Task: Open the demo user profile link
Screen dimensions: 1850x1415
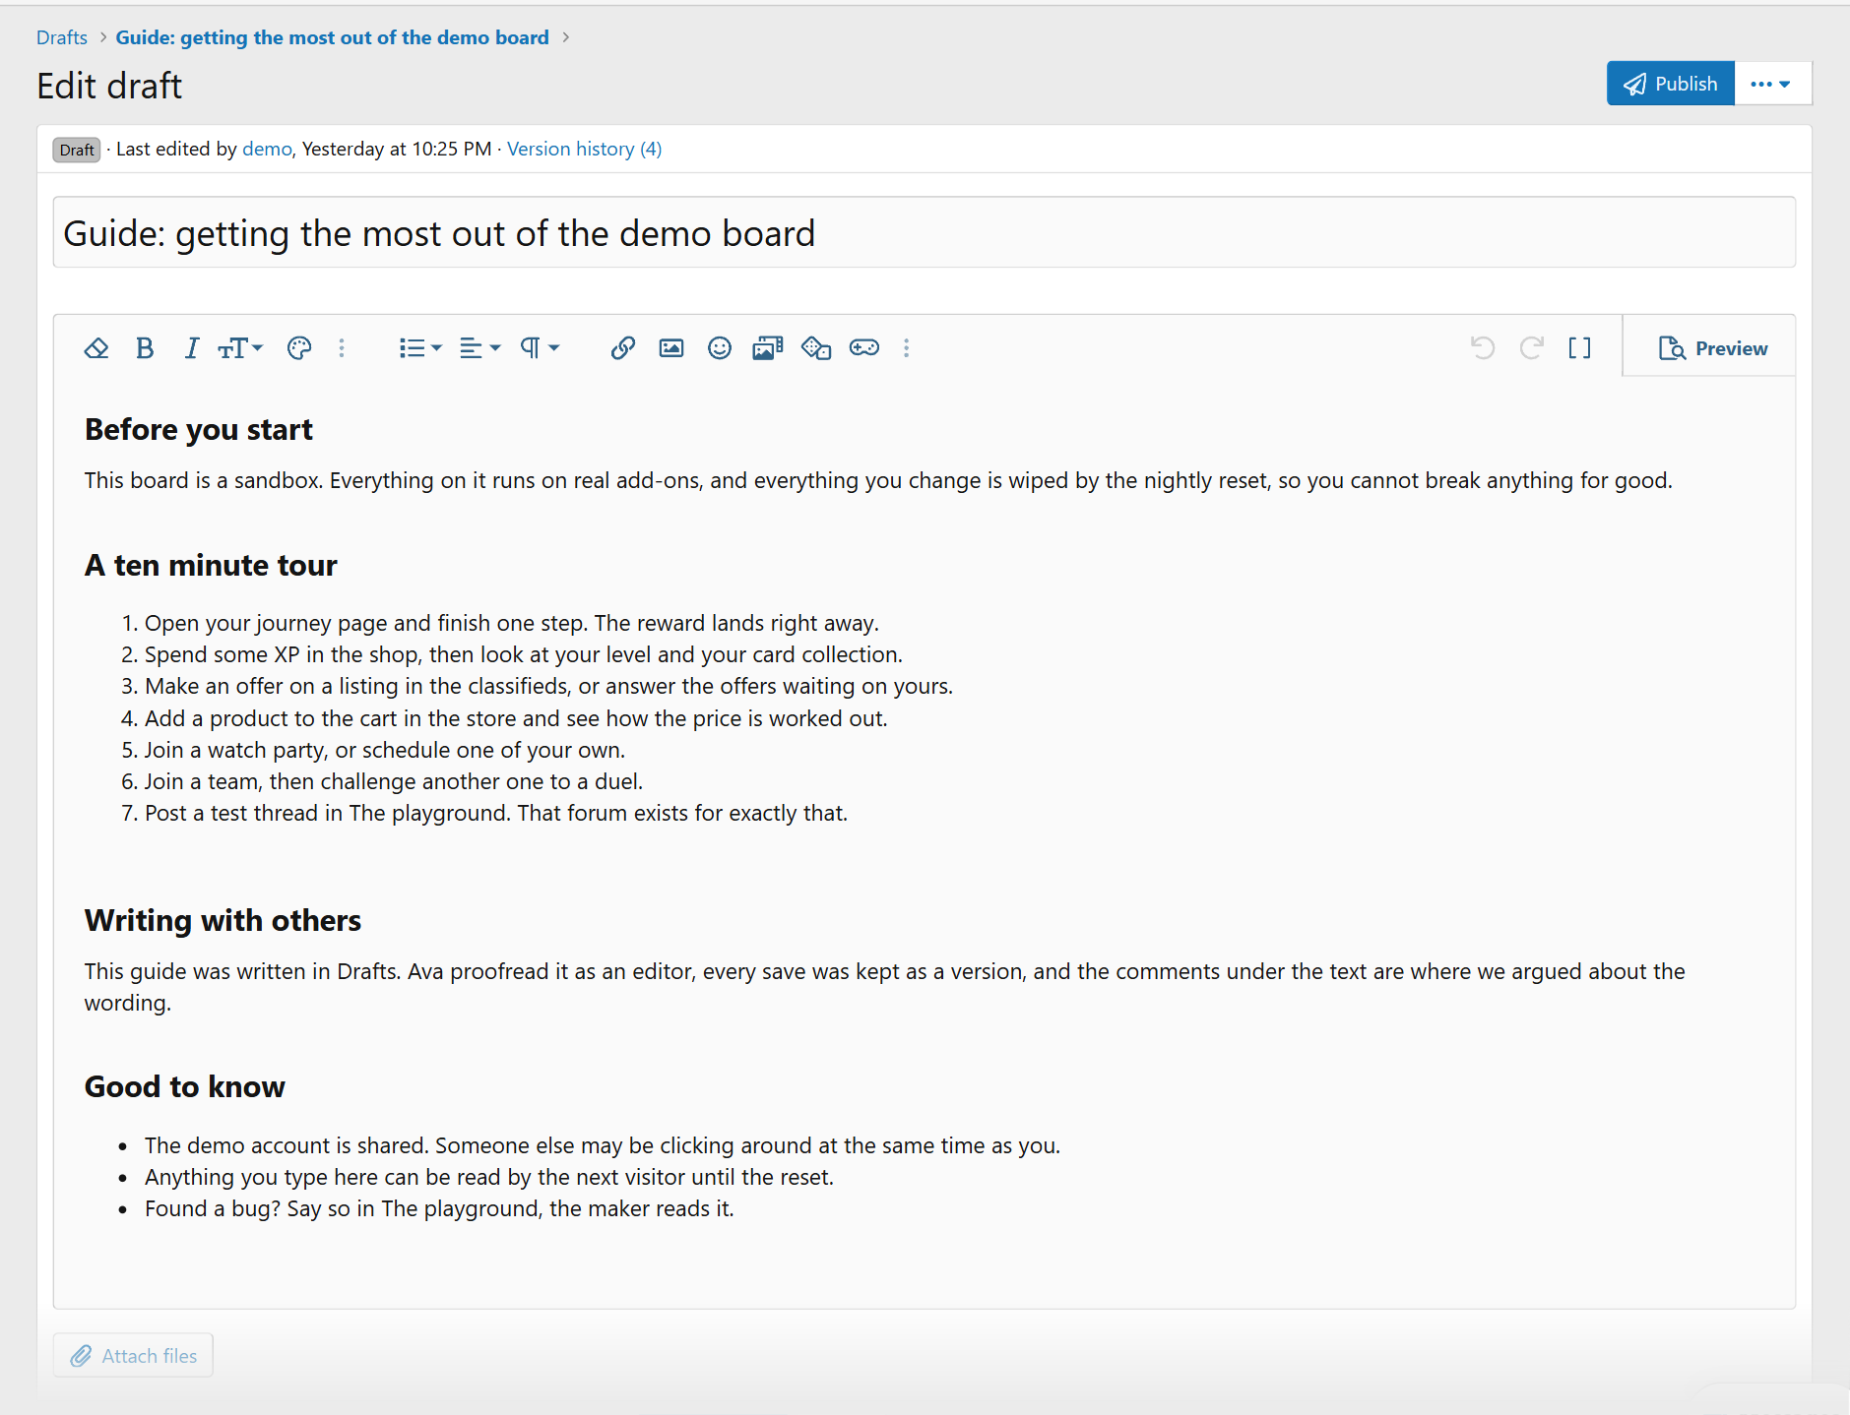Action: (267, 150)
